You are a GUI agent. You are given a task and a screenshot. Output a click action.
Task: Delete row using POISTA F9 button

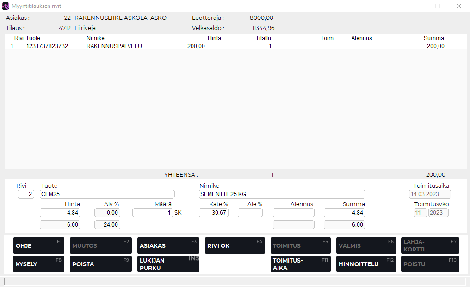[x=100, y=264]
